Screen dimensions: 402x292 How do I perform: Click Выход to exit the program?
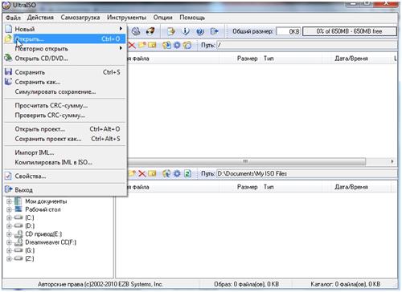click(x=65, y=190)
